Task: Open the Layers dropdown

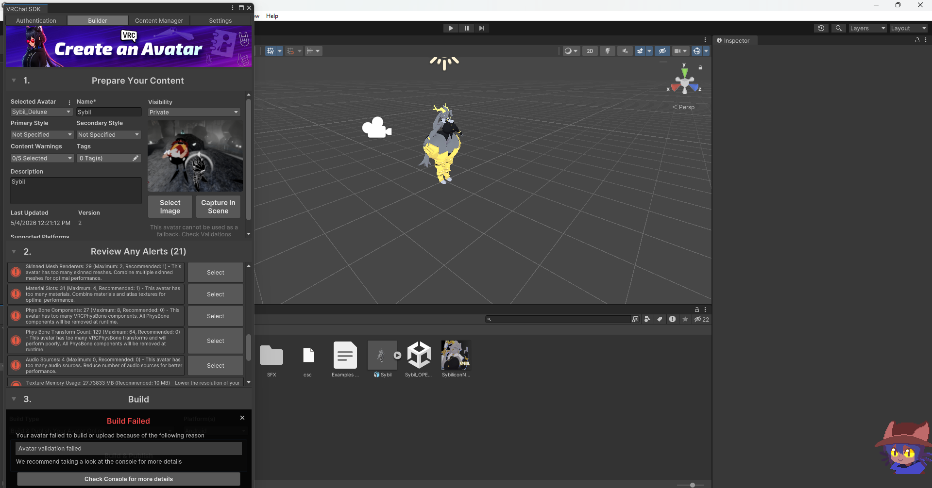Action: tap(867, 28)
